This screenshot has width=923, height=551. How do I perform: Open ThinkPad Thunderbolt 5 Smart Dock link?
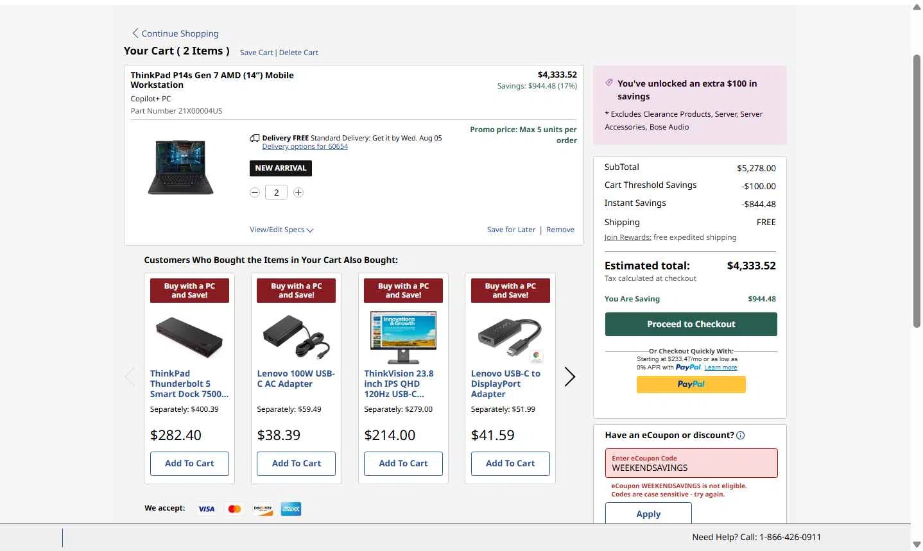click(189, 384)
